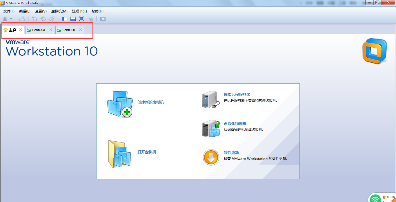Click the VMware logo in the title bar
Image resolution: width=396 pixels, height=202 pixels.
2,3
